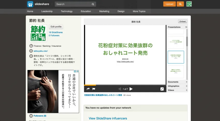
Task: Open the Leadership topic
Action: (x=47, y=11)
